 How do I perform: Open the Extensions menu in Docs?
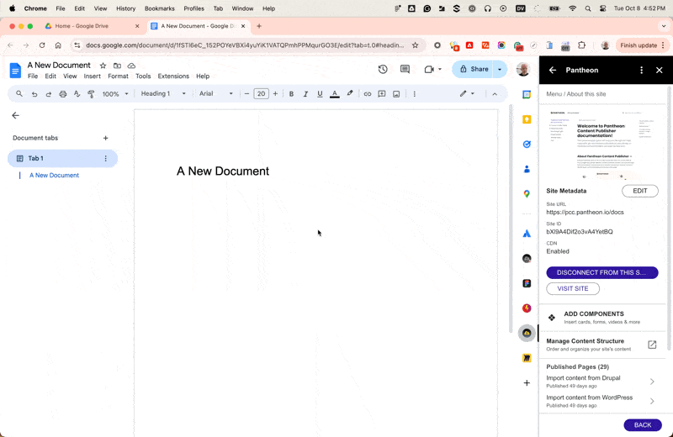click(173, 76)
